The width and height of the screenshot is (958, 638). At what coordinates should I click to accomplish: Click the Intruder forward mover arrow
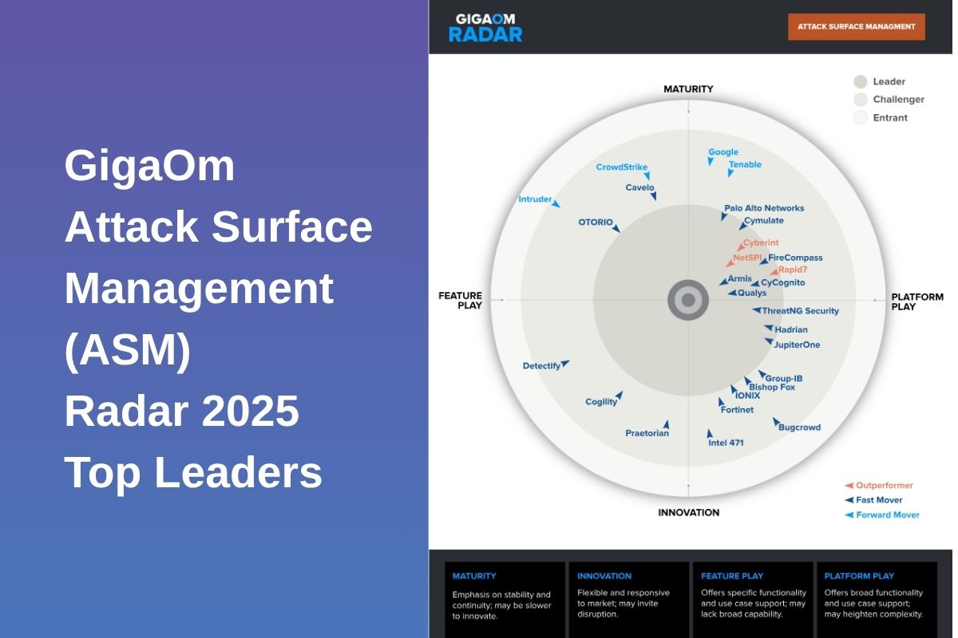click(556, 203)
